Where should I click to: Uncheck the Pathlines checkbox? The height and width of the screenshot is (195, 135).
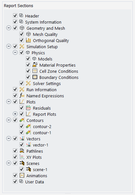[x=15, y=151]
